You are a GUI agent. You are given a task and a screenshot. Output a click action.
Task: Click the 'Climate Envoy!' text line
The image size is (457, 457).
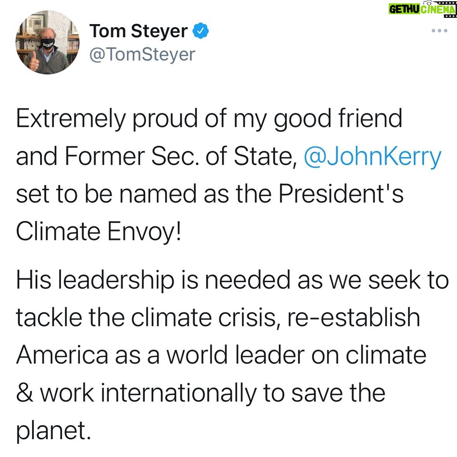(x=99, y=232)
